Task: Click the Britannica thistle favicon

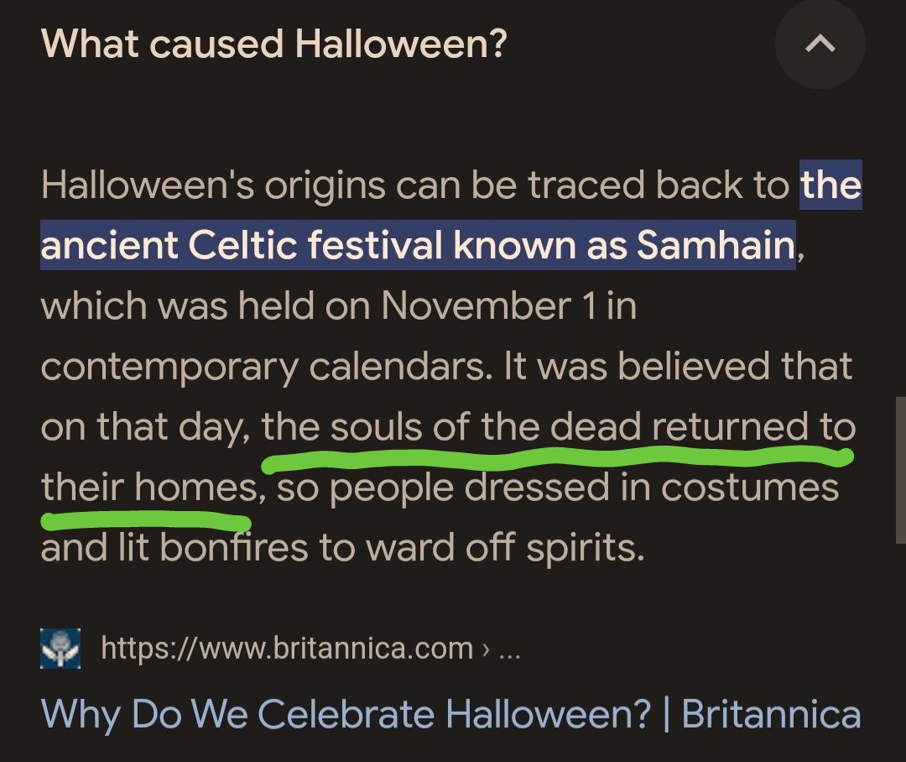Action: (60, 648)
